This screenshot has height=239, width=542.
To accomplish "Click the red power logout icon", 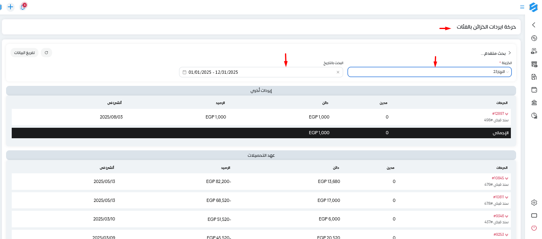I will coord(534,228).
